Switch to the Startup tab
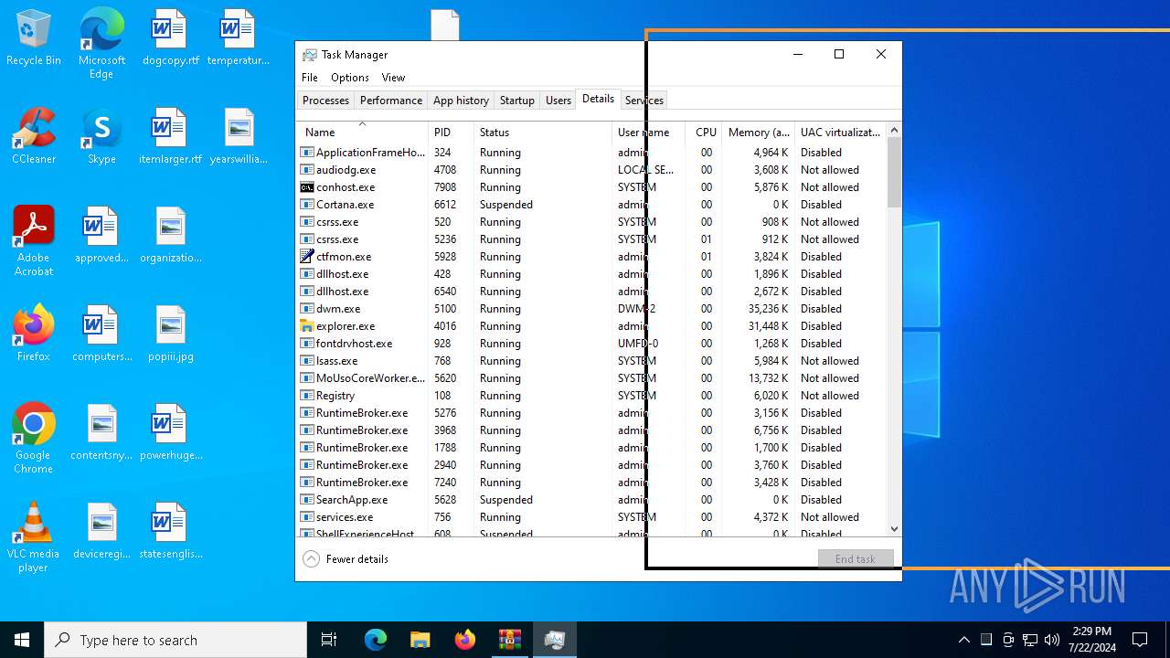Viewport: 1170px width, 658px height. [517, 101]
